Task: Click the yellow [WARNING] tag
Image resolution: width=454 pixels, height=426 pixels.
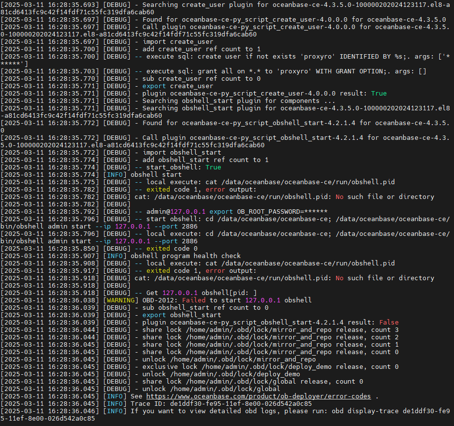Action: coord(121,300)
